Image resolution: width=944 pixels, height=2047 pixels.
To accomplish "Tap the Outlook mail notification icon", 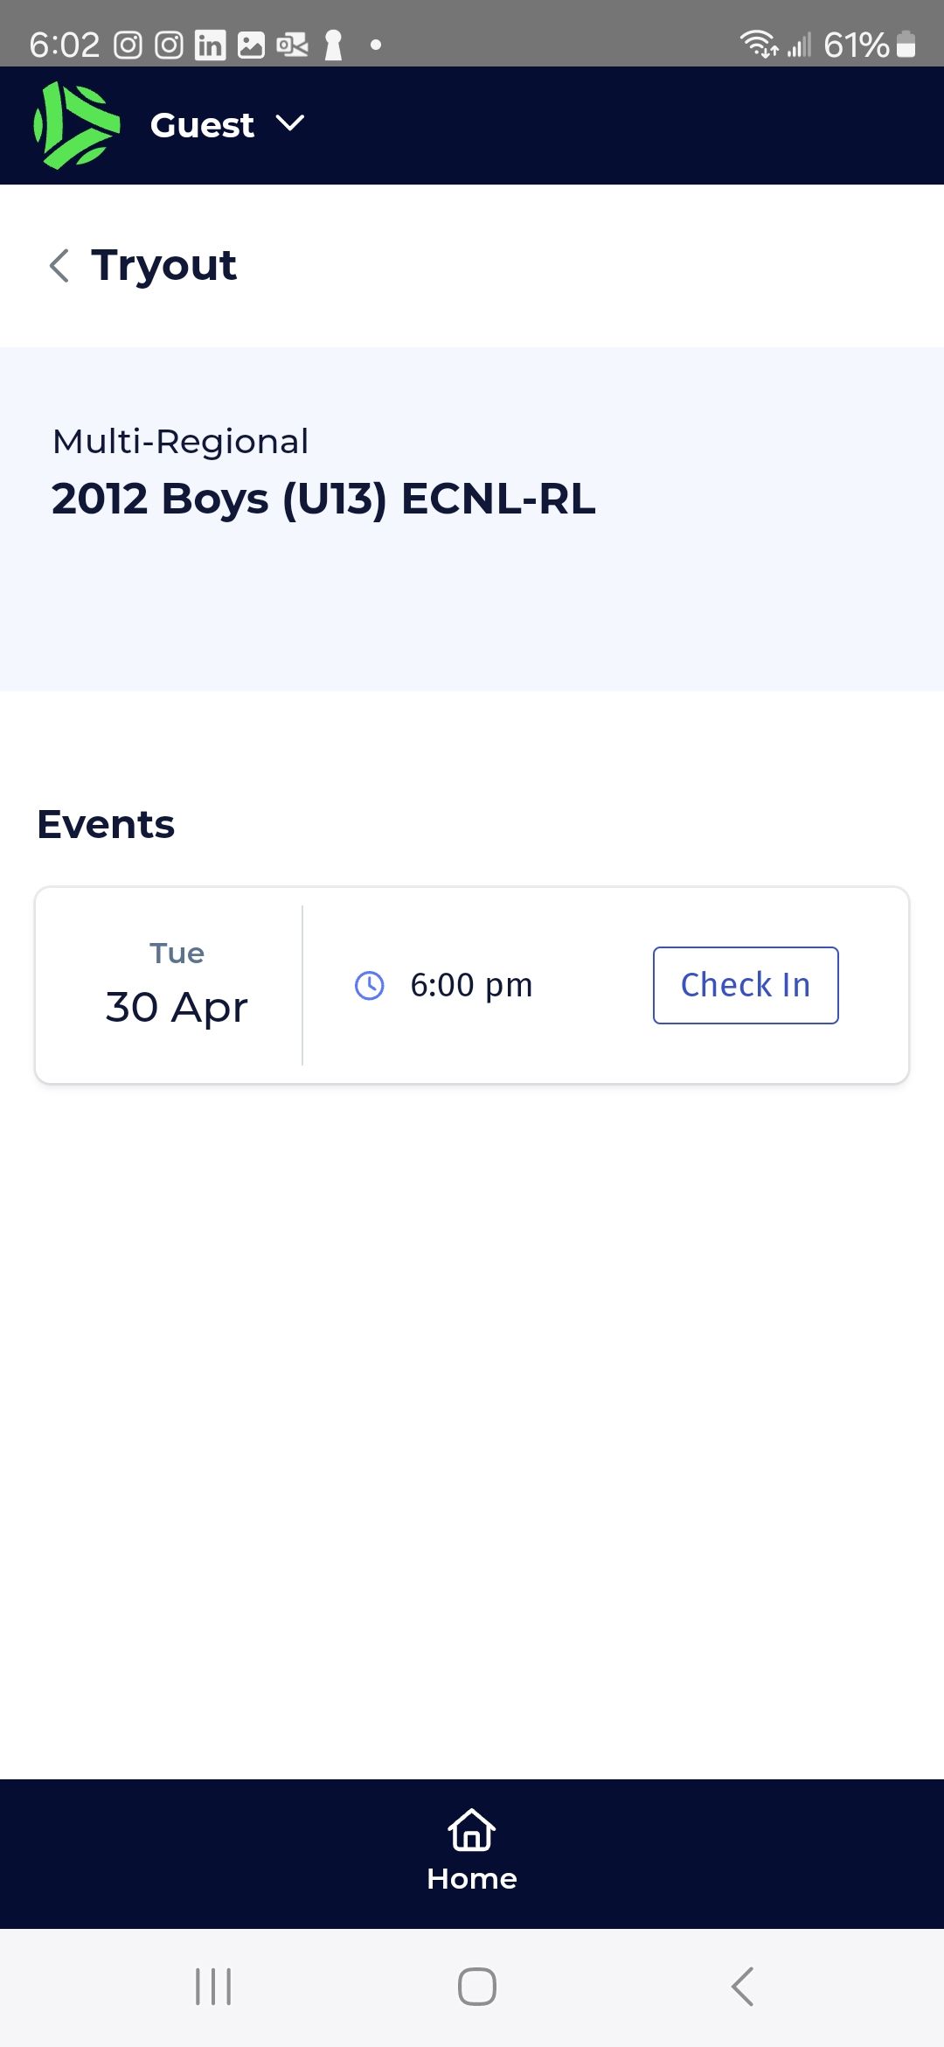I will tap(292, 45).
